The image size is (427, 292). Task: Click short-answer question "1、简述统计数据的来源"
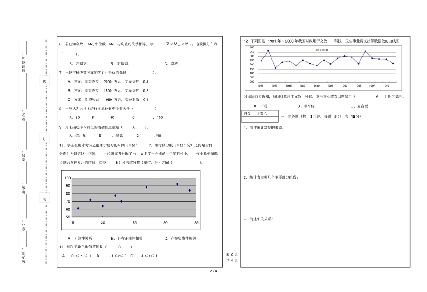pos(264,127)
